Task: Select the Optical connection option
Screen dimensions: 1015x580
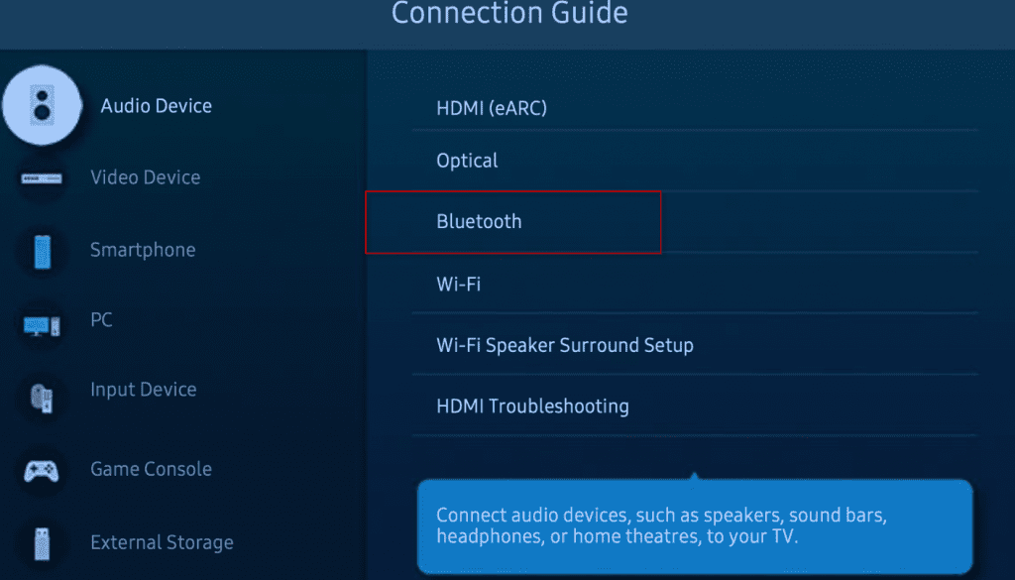Action: pyautogui.click(x=467, y=160)
